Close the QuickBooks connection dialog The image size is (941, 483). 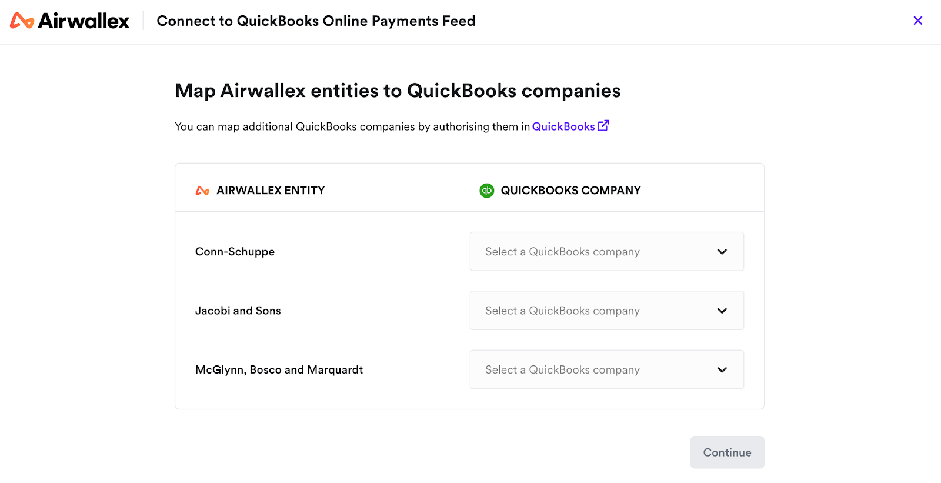click(x=917, y=21)
